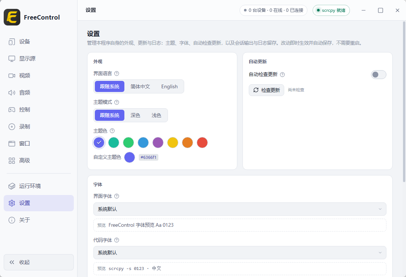Open the 关于 page

39,220
